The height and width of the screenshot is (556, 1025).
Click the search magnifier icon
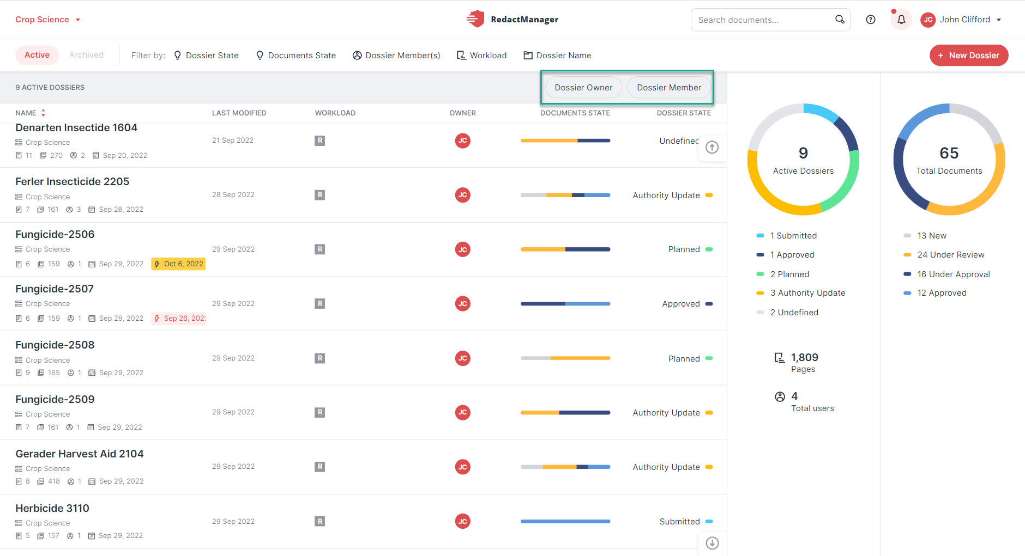tap(840, 20)
